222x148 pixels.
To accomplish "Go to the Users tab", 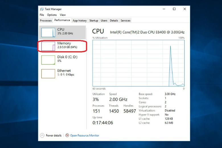I will 104,21.
